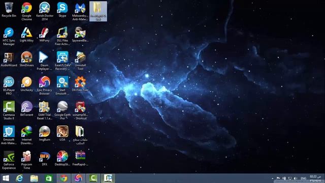325x183 pixels.
Task: Click the highlighted folder in the top desktop row
Action: tap(98, 11)
